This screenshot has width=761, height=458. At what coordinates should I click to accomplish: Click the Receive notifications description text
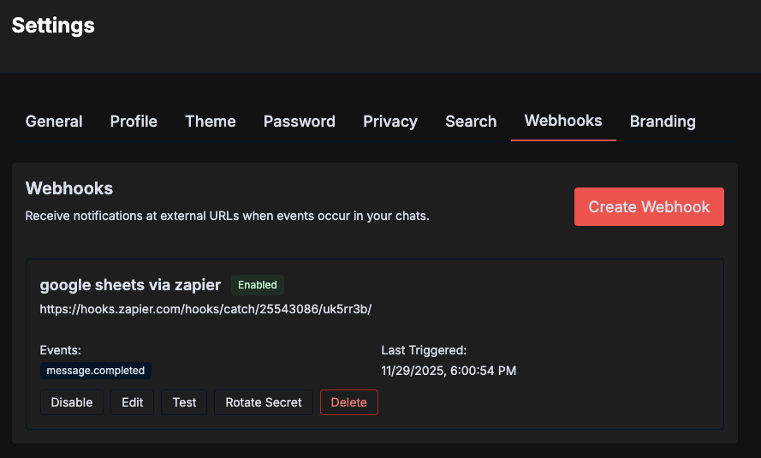click(x=227, y=216)
